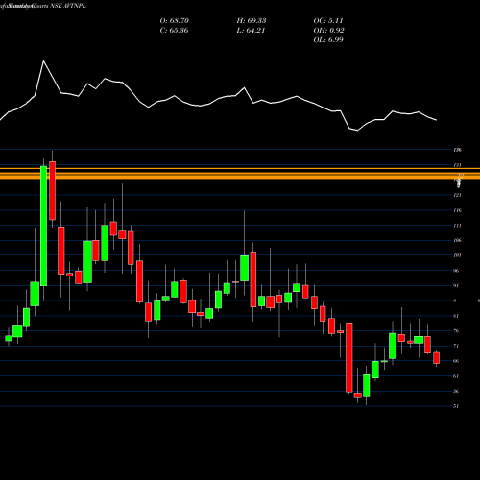Select the low value L: 64.21
This screenshot has width=480, height=480.
(x=251, y=31)
